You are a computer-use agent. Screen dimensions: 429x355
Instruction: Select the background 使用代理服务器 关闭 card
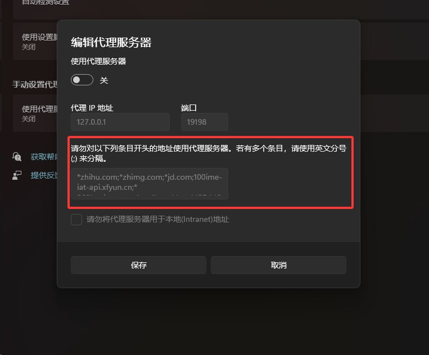pyautogui.click(x=35, y=113)
